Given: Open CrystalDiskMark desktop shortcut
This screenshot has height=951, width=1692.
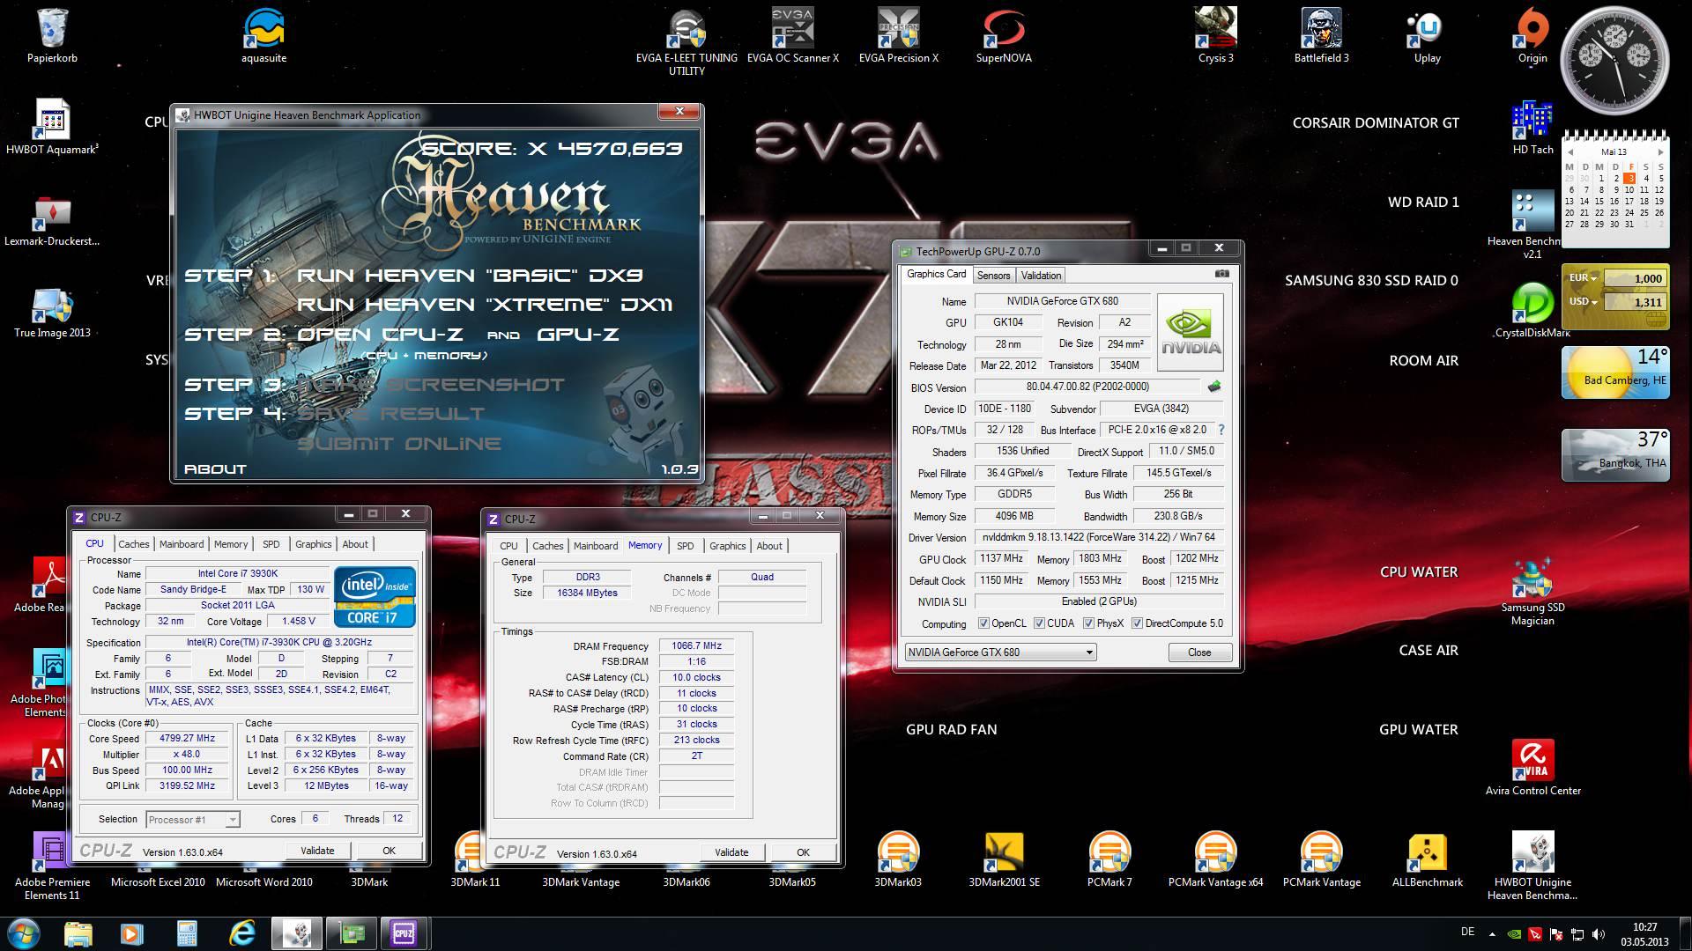Looking at the screenshot, I should [x=1532, y=310].
